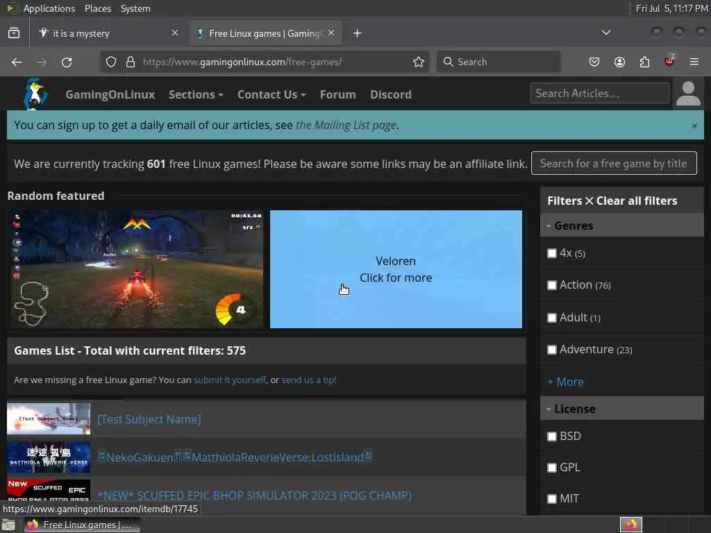Click the GamingOnLinux penguin logo

tap(35, 94)
